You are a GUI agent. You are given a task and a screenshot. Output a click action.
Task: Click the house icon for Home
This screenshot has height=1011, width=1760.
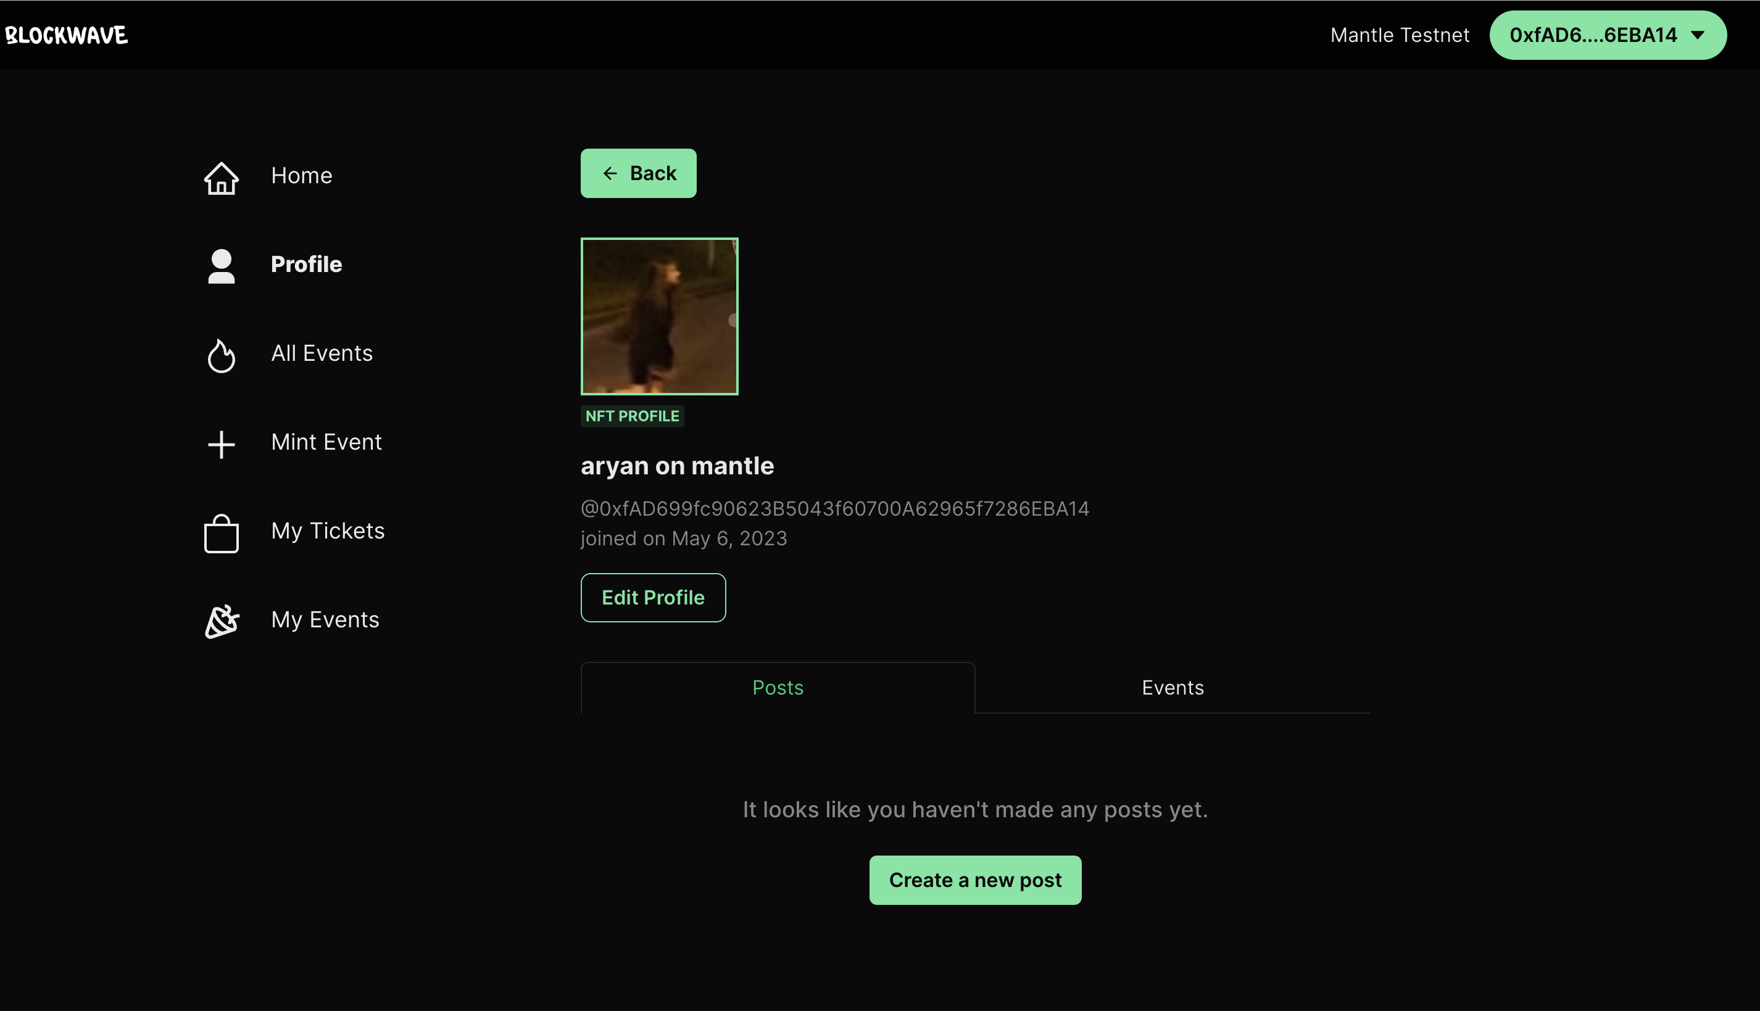click(x=221, y=178)
